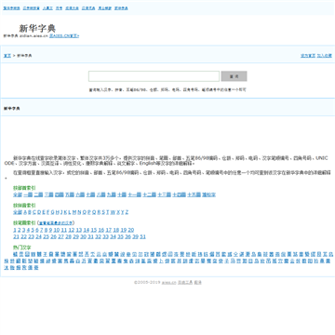Image resolution: width=335 pixels, height=335 pixels.
Task: Select 全部 in the pinyin index row
Action: click(18, 212)
